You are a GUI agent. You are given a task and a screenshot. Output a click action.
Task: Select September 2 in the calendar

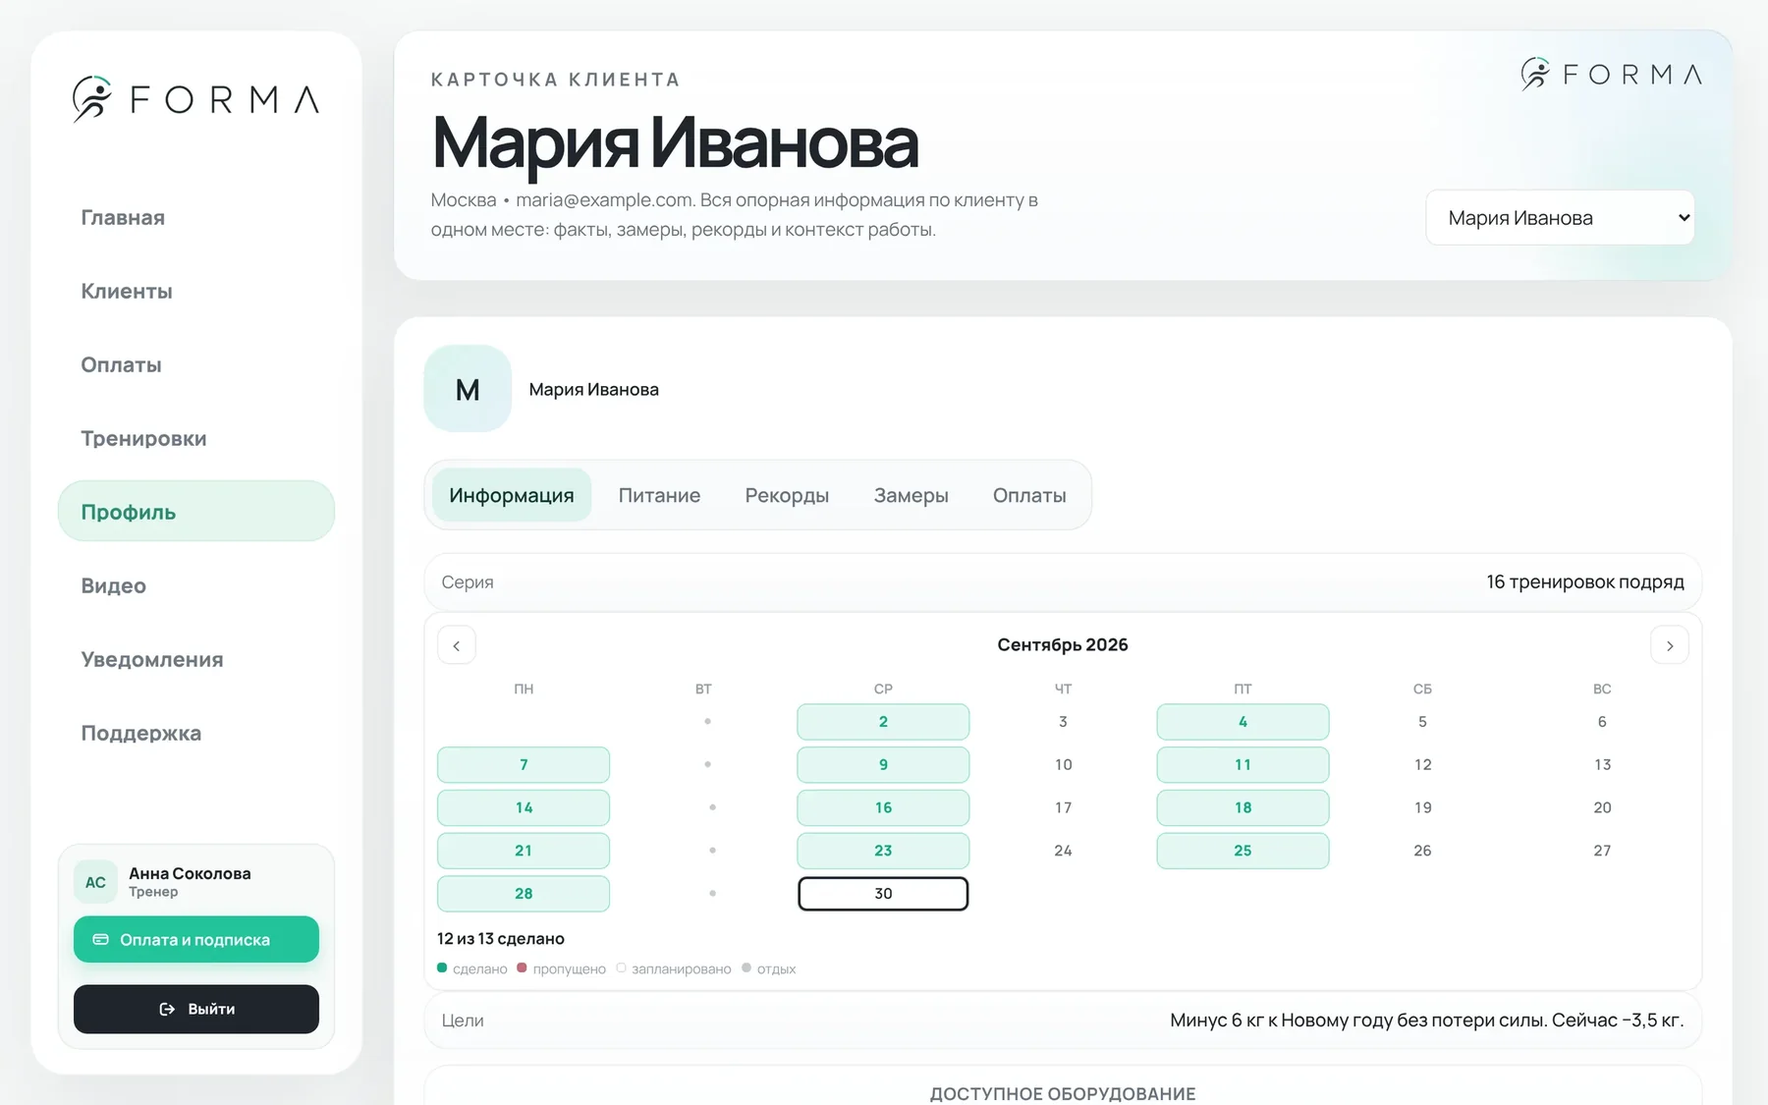[883, 722]
